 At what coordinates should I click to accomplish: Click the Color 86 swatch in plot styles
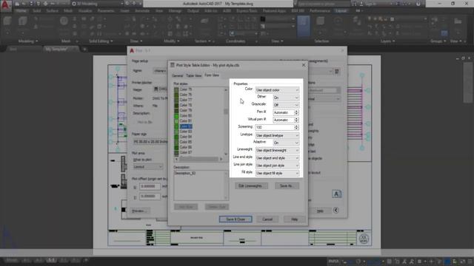176,147
